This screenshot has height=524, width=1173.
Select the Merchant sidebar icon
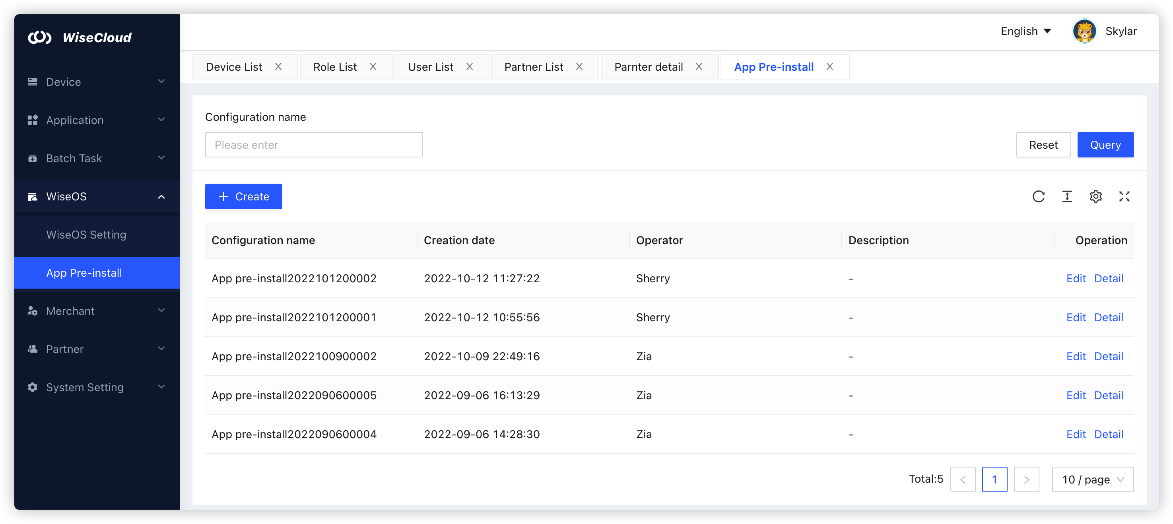tap(32, 311)
